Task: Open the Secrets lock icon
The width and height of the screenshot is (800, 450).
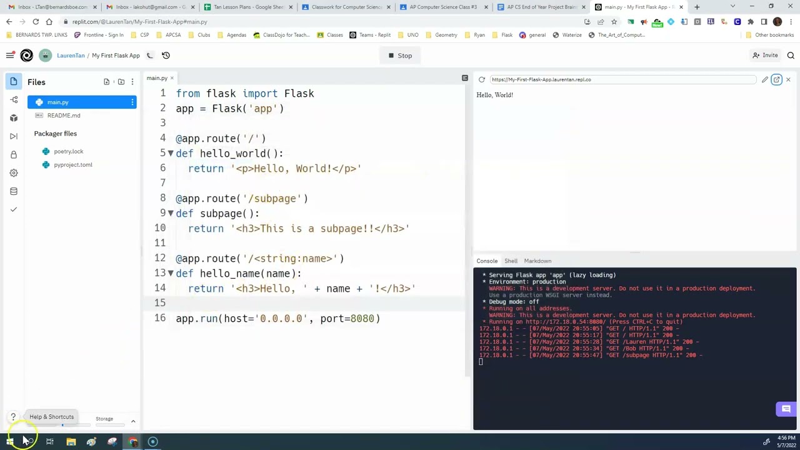Action: pos(14,154)
